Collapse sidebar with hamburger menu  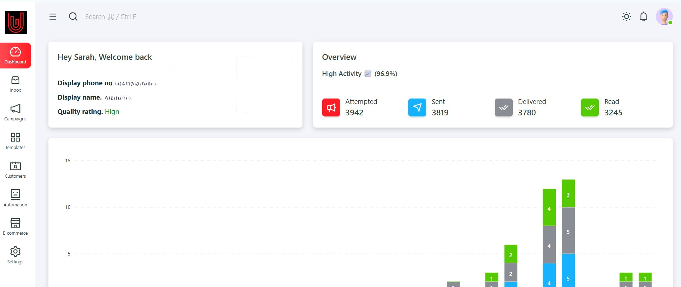pyautogui.click(x=53, y=16)
